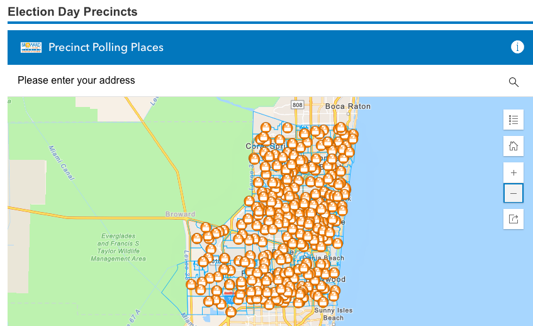Click the address search magnifier icon

[x=513, y=82]
